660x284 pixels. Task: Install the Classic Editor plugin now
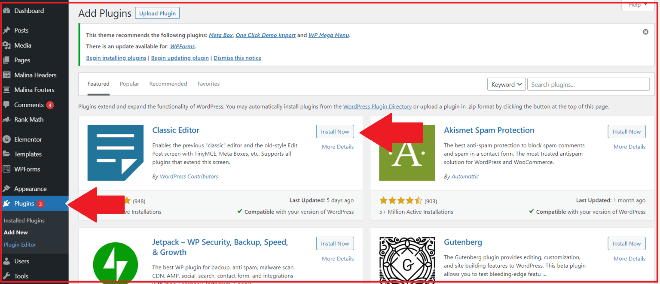click(335, 132)
